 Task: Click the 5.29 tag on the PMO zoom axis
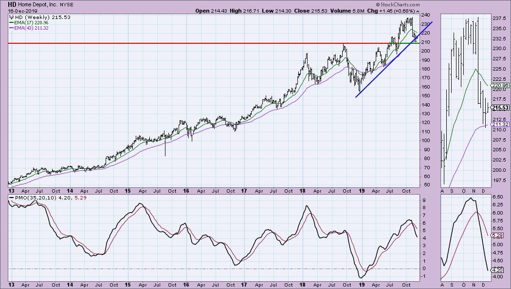click(498, 235)
